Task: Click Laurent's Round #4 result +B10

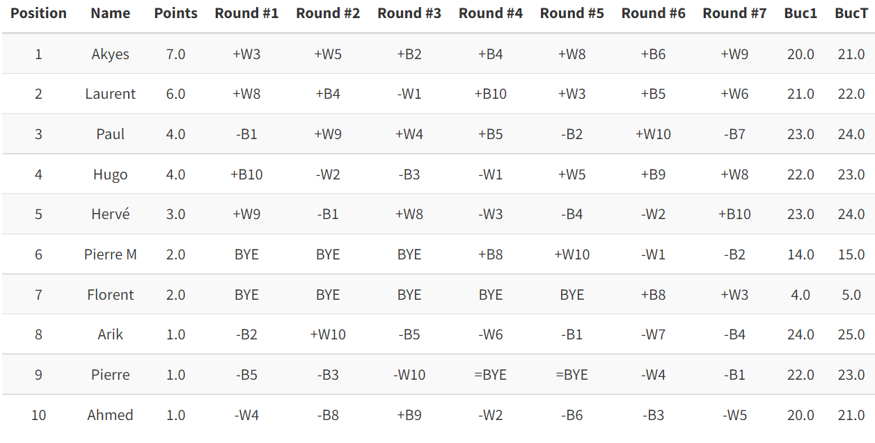Action: point(491,94)
